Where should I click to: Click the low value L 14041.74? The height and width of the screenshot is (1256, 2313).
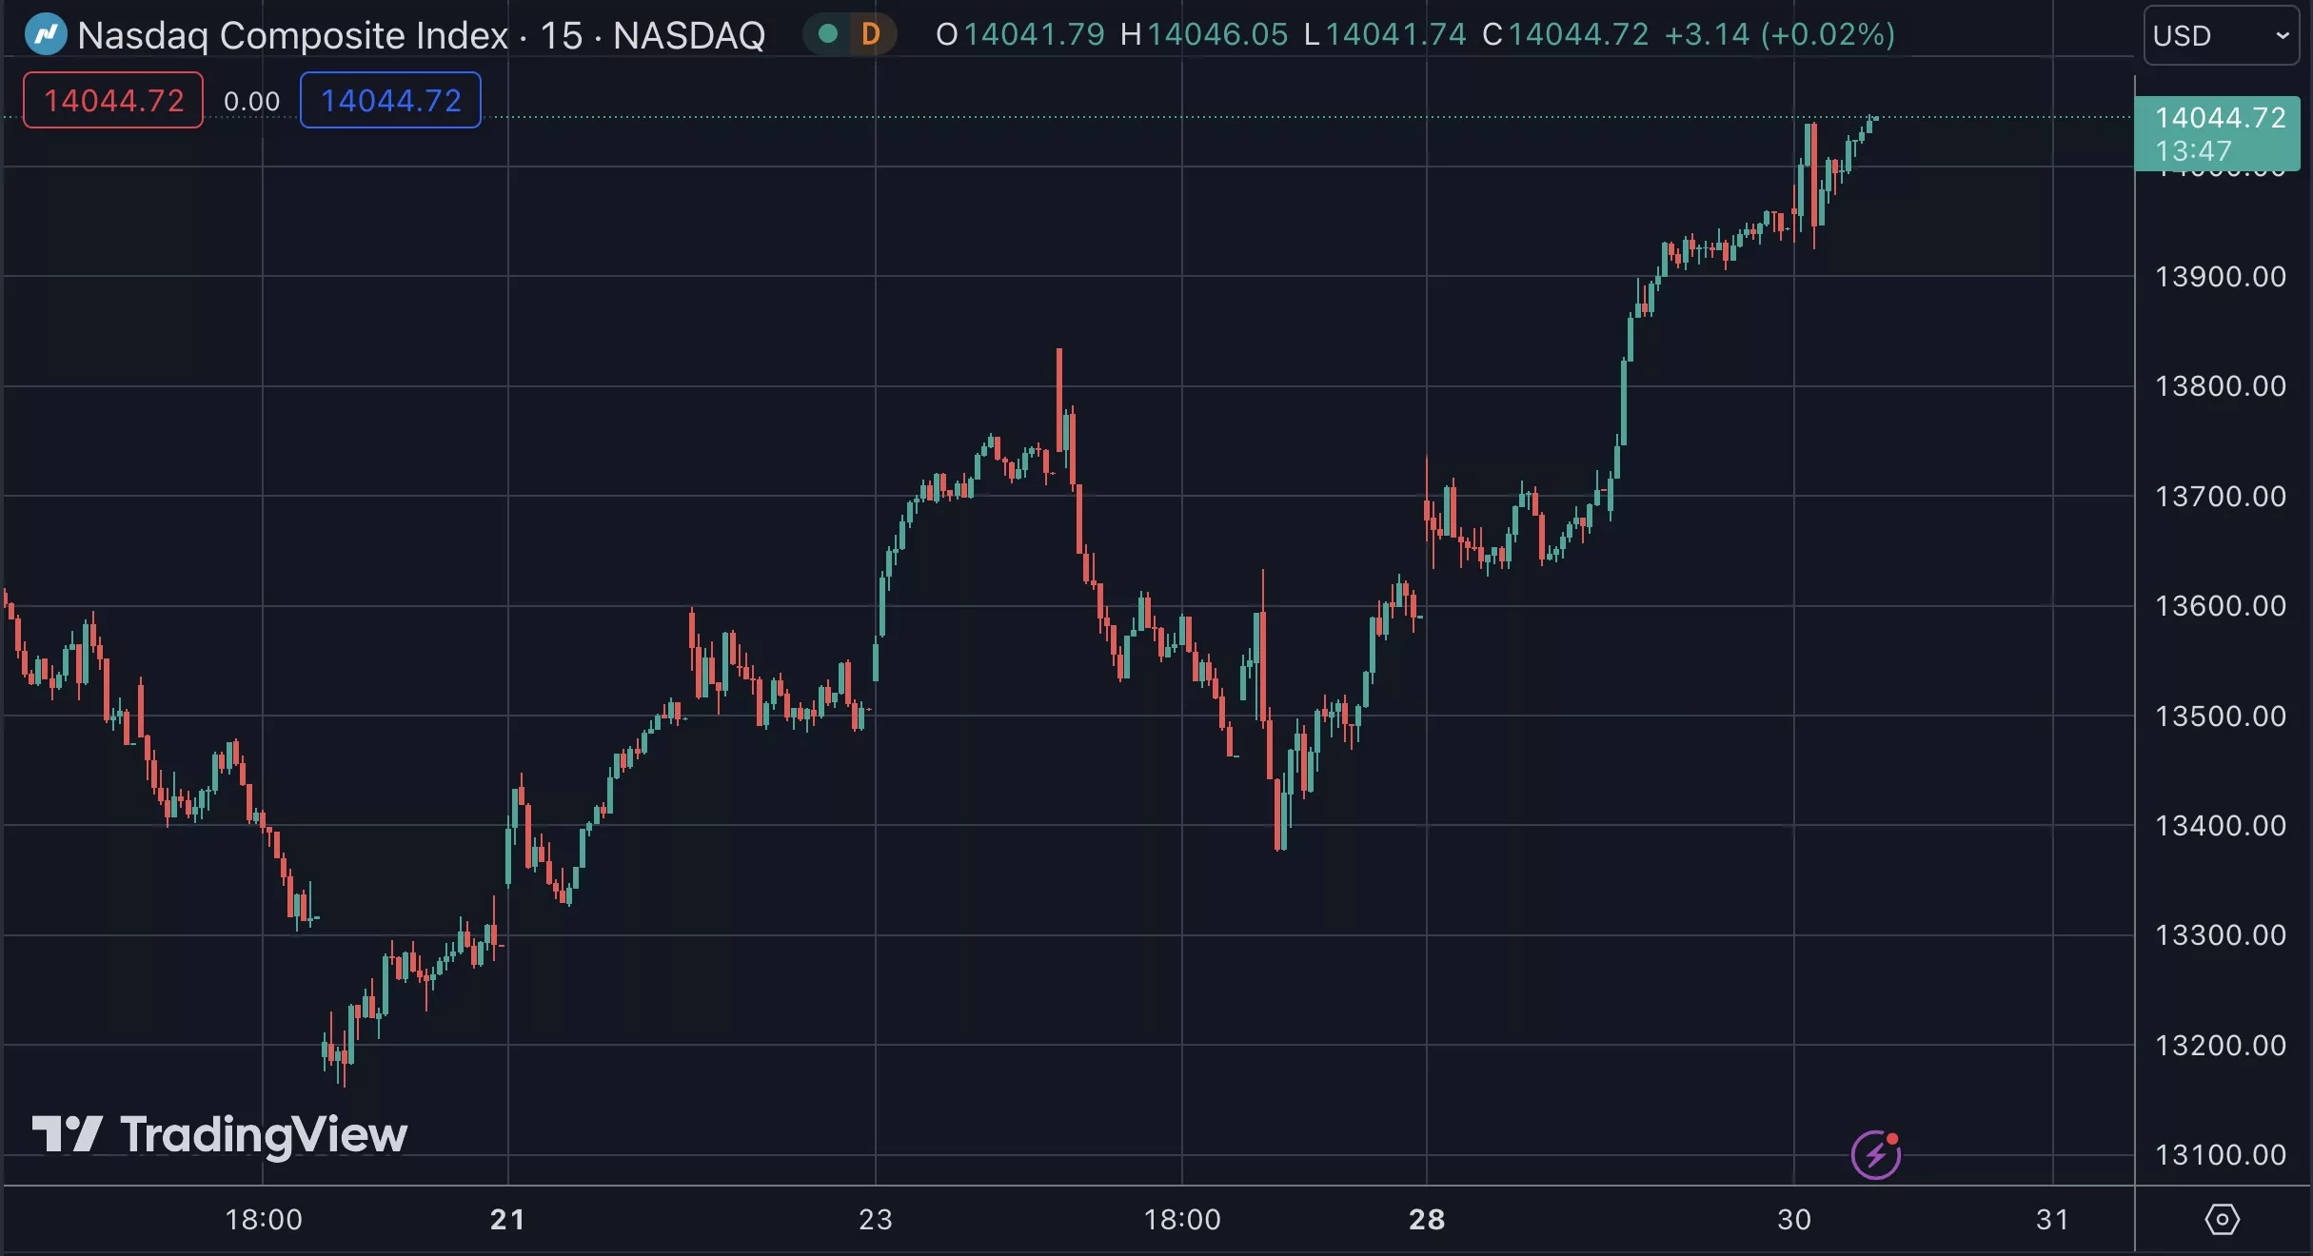pyautogui.click(x=1385, y=35)
